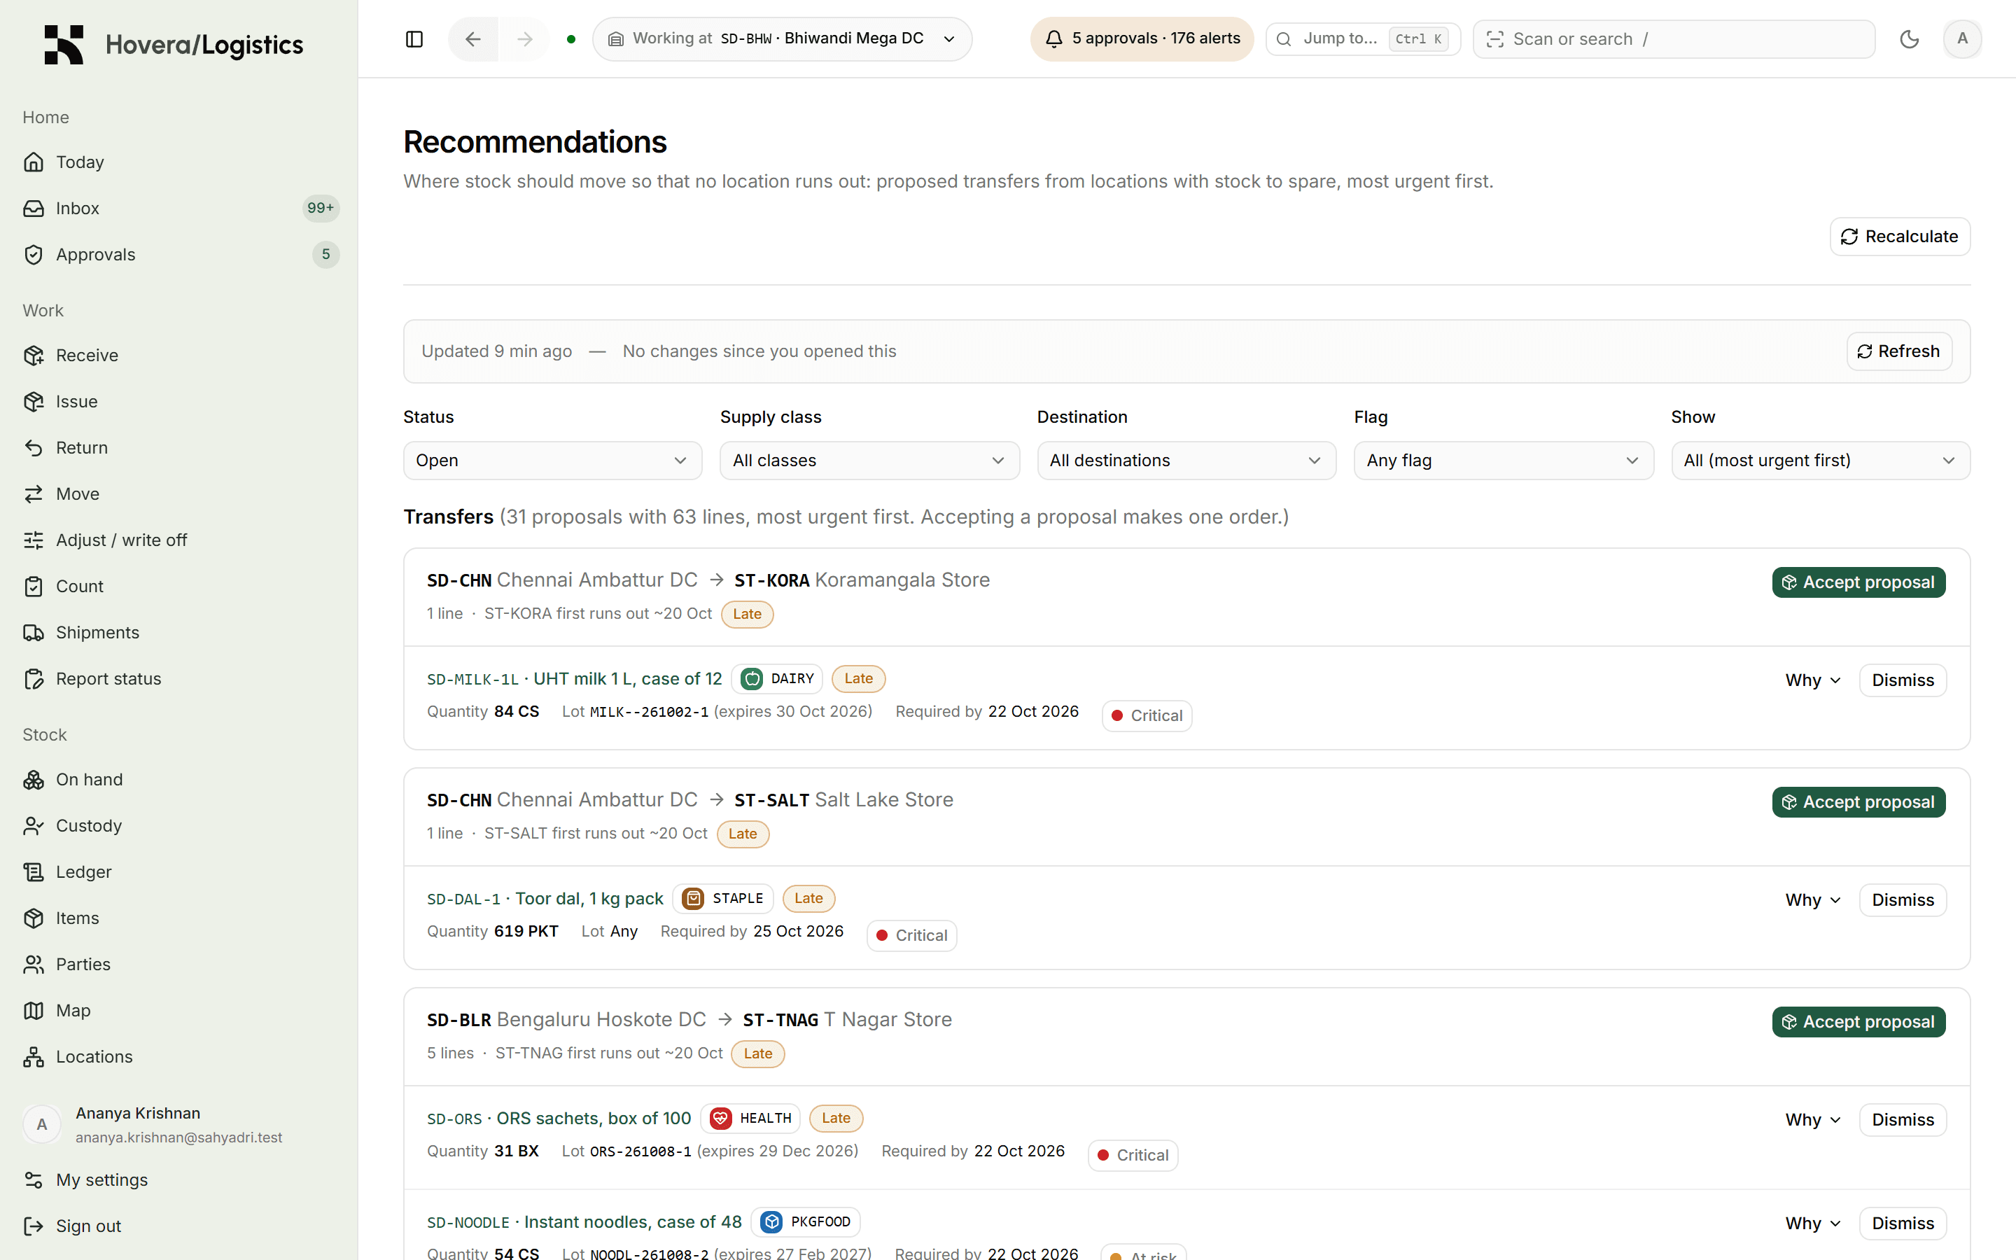Click the Hovera Logistics logo
The image size is (2016, 1260).
(174, 44)
